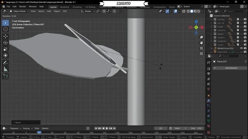Screen dimensions: 248x139
Task: Uncheck the topmost collection's exclude checkbox
Action: (238, 19)
